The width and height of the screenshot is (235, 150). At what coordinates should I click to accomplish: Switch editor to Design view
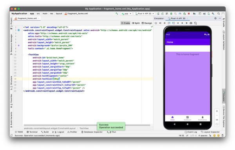147,23
